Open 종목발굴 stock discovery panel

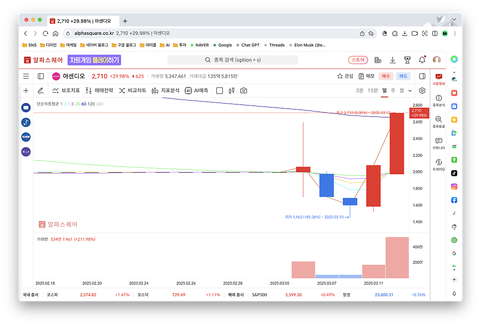point(439,122)
